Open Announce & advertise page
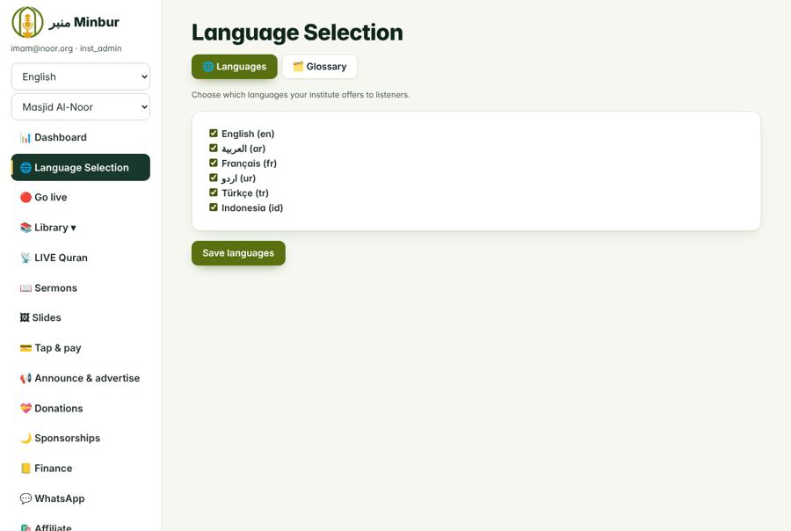 [81, 378]
